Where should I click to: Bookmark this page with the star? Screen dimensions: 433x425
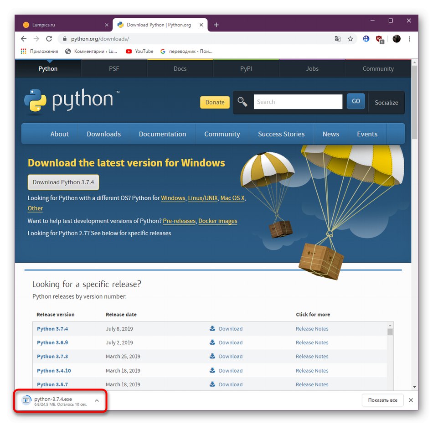[350, 39]
